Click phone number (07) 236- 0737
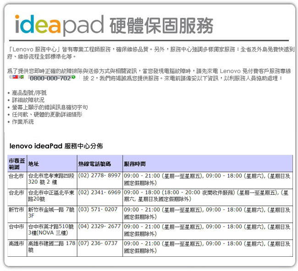The height and width of the screenshot is (271, 298). click(x=98, y=243)
